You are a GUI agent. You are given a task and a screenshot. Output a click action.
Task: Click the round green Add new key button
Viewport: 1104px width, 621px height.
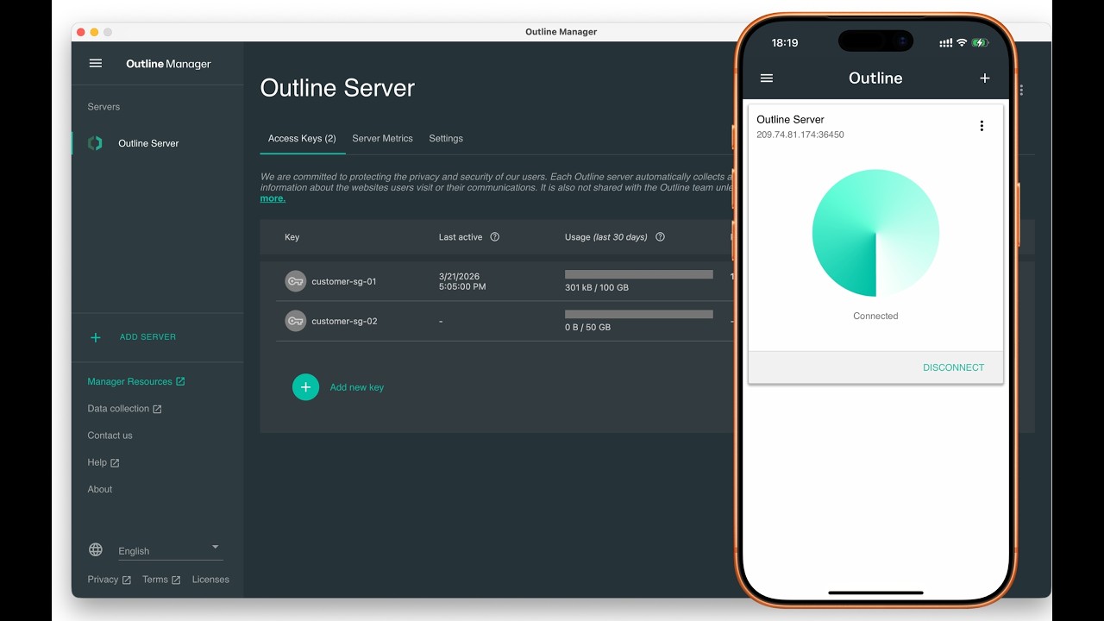[x=305, y=387]
